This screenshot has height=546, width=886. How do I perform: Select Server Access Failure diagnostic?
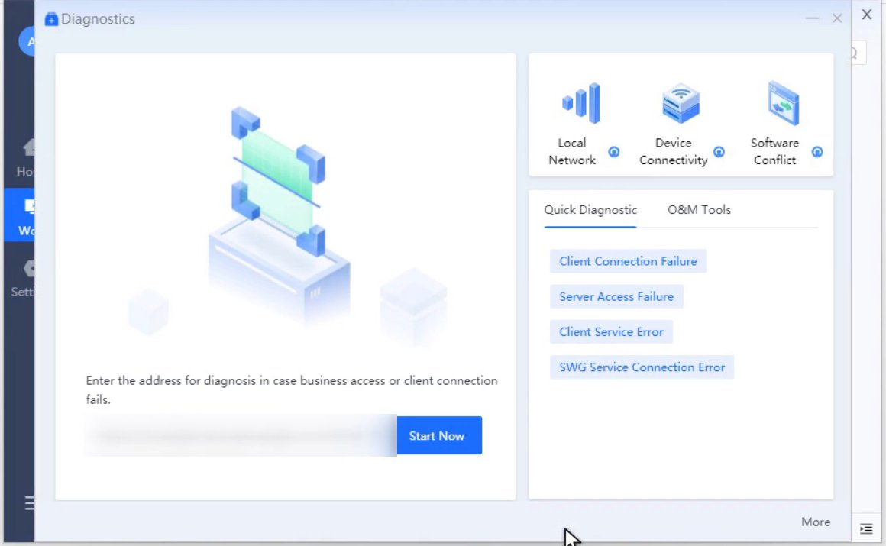click(x=616, y=297)
